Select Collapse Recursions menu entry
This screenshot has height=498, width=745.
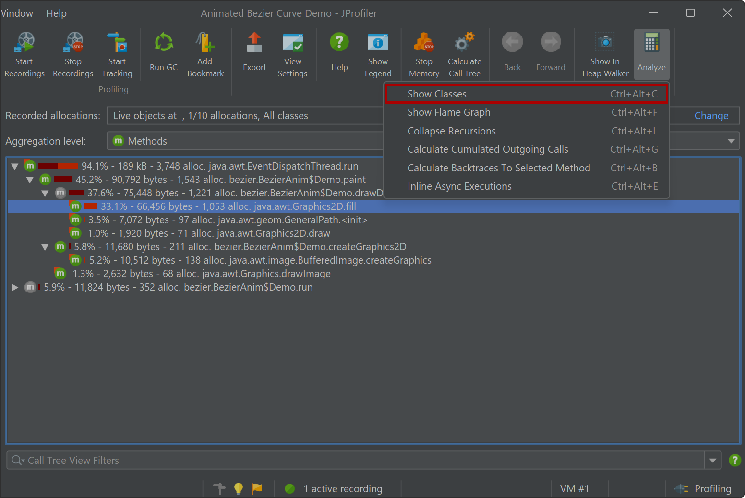click(526, 131)
